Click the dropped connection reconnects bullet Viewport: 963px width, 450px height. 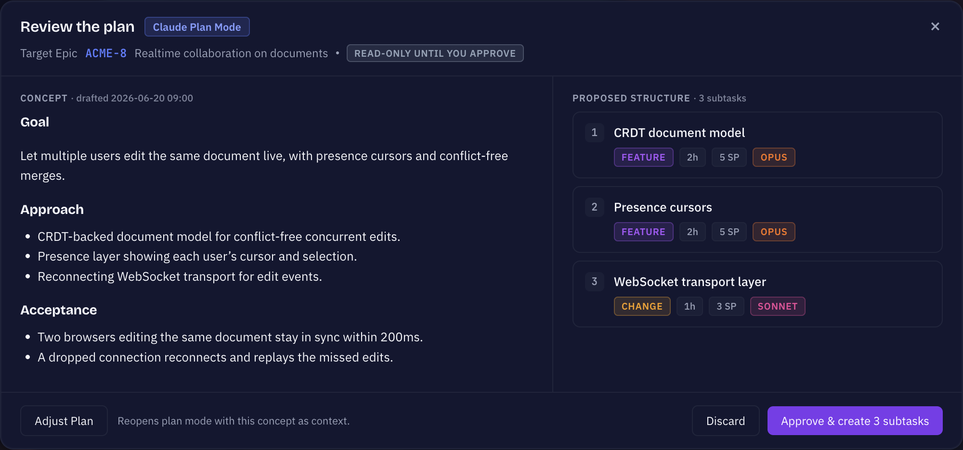[x=215, y=357]
